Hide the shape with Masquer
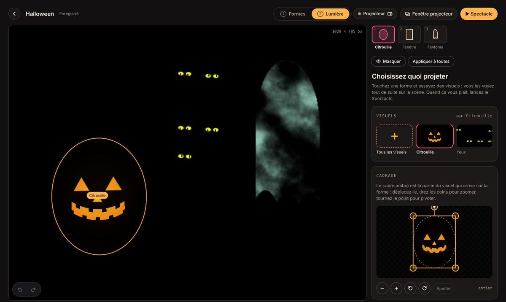 point(388,61)
